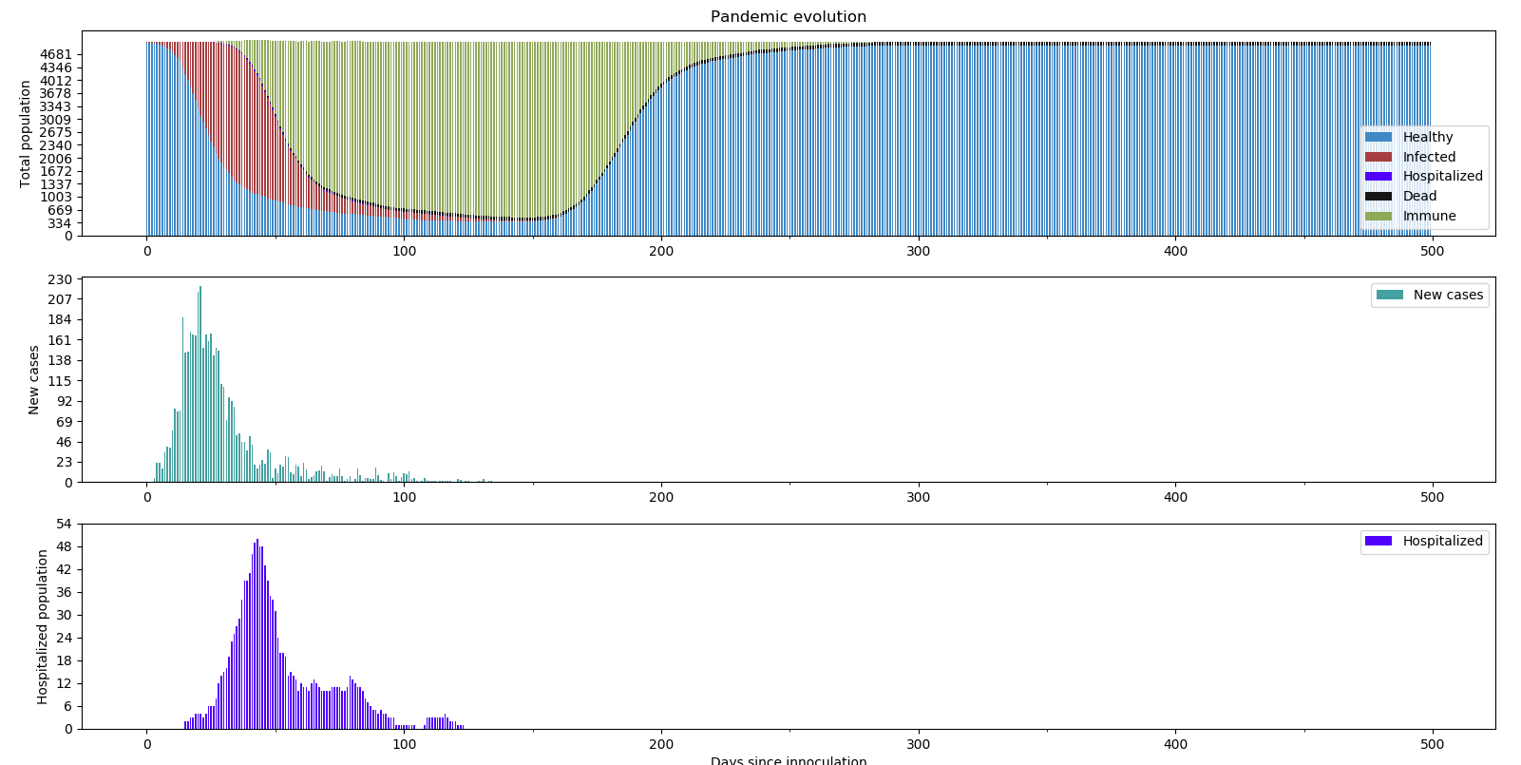
Task: Click the 1337 y-axis tick label
Action: (56, 184)
